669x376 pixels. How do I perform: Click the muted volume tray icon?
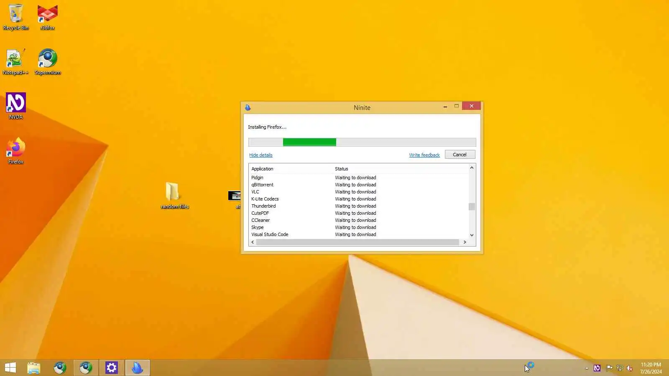630,368
